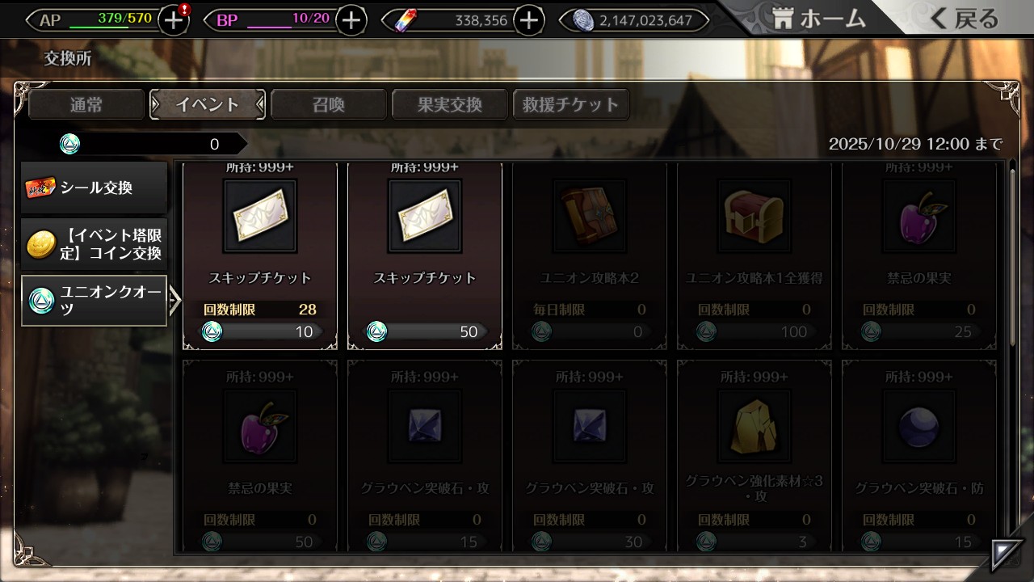This screenshot has height=582, width=1034.
Task: Tap the ユニオン攻略本2 book icon
Action: click(590, 217)
